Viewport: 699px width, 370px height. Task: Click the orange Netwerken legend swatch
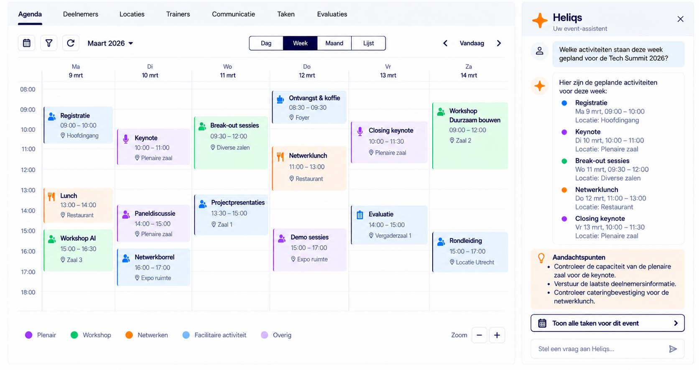[129, 335]
